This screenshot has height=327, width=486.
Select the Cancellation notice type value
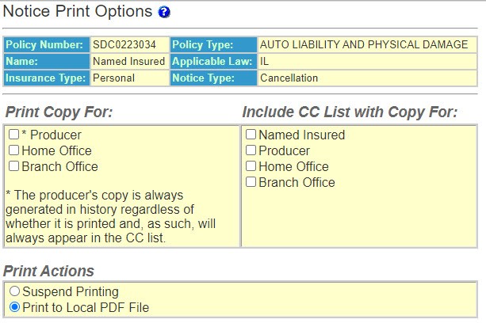click(289, 78)
